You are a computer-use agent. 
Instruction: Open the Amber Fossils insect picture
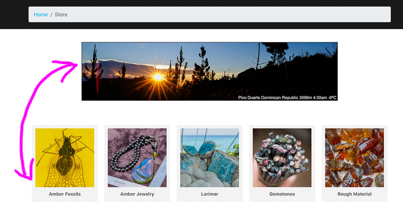tap(65, 158)
